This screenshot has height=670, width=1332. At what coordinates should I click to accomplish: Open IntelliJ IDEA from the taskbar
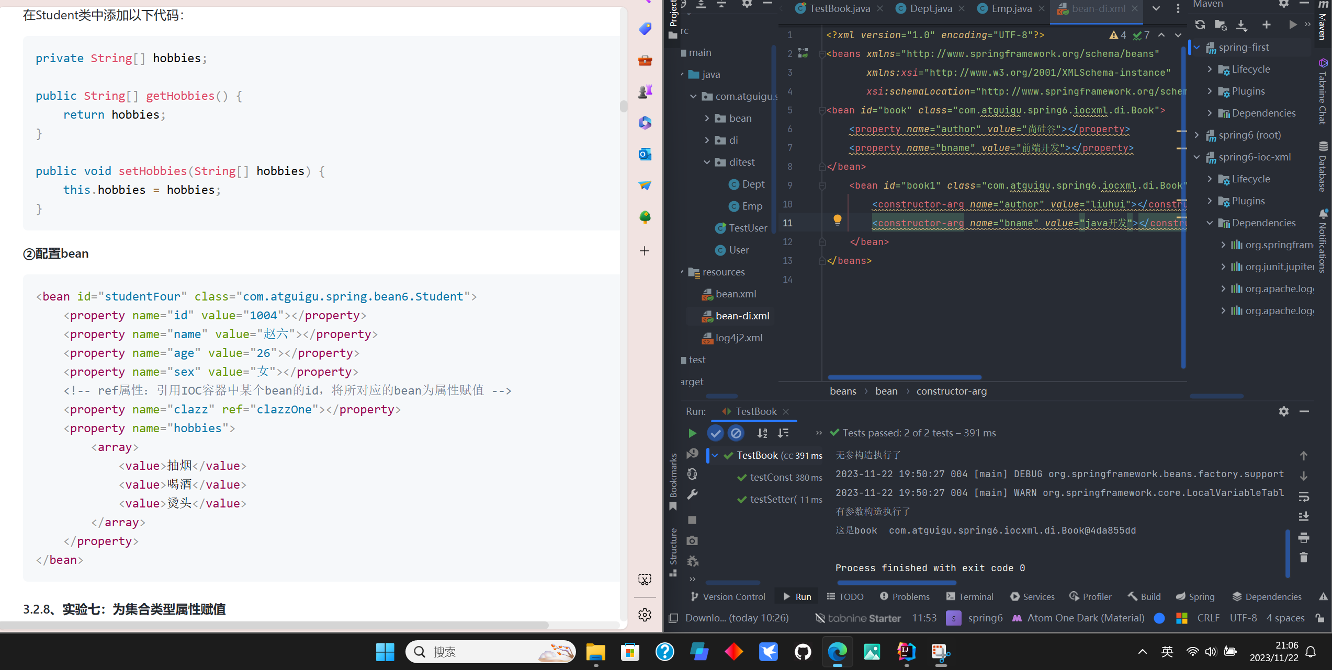(x=906, y=652)
